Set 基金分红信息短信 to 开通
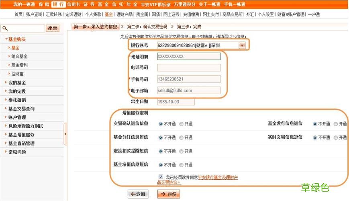Image resolution: width=349 pixels, height=201 pixels. tap(181, 138)
